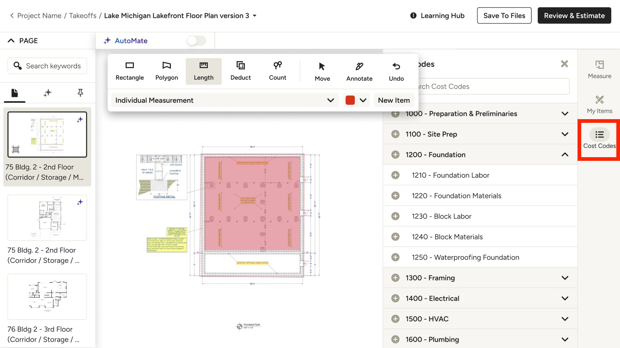Image resolution: width=620 pixels, height=348 pixels.
Task: Activate the Count tool
Action: pos(277,71)
